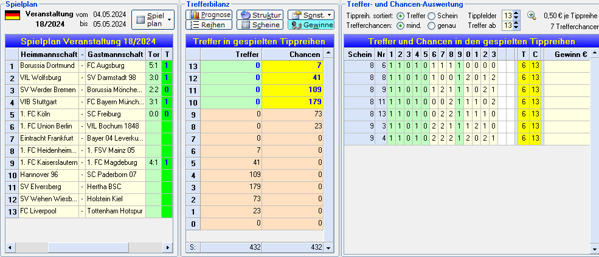Click the 4:1 score cell

(154, 162)
